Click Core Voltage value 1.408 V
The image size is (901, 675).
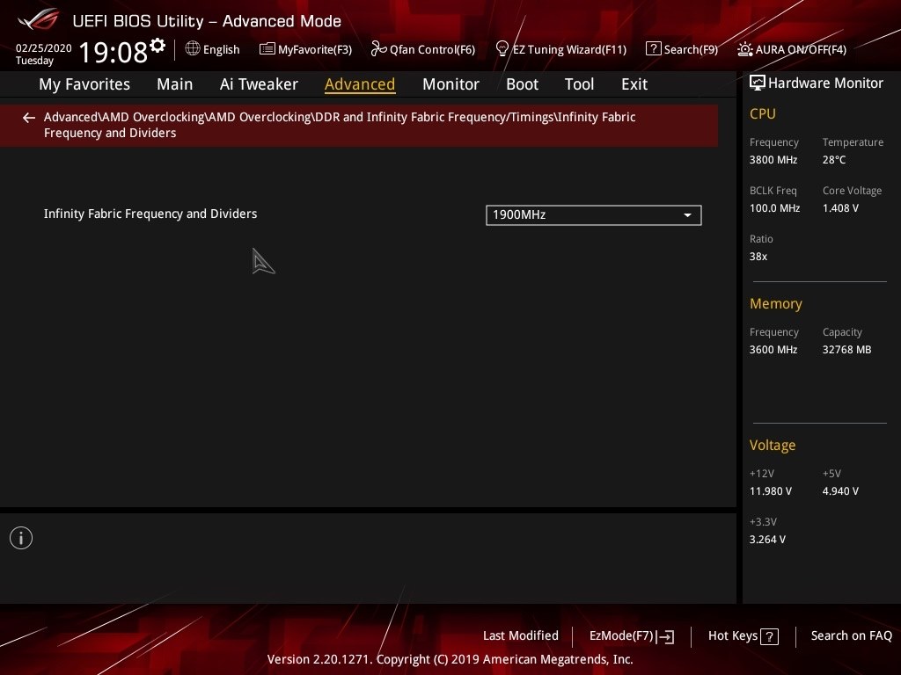click(x=840, y=208)
